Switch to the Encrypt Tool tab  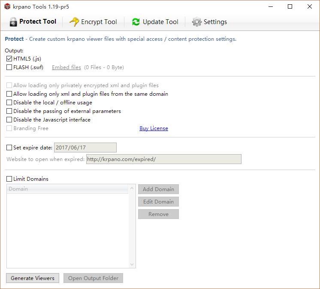[x=93, y=21]
